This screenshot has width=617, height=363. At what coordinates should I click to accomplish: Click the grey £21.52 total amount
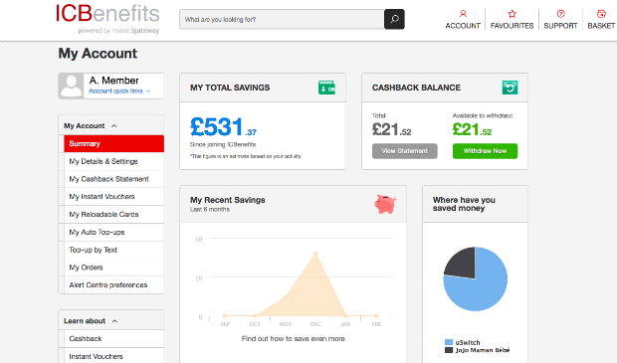click(391, 129)
